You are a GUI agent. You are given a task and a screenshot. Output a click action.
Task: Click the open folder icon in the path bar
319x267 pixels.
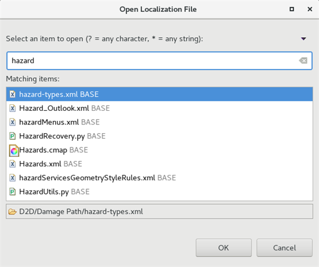[12, 212]
